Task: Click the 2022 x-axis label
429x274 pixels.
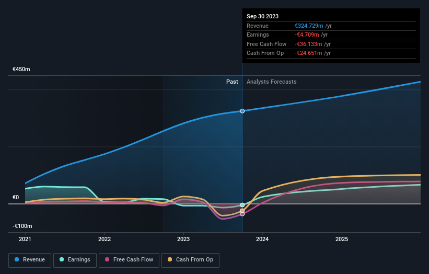Action: tap(105, 239)
